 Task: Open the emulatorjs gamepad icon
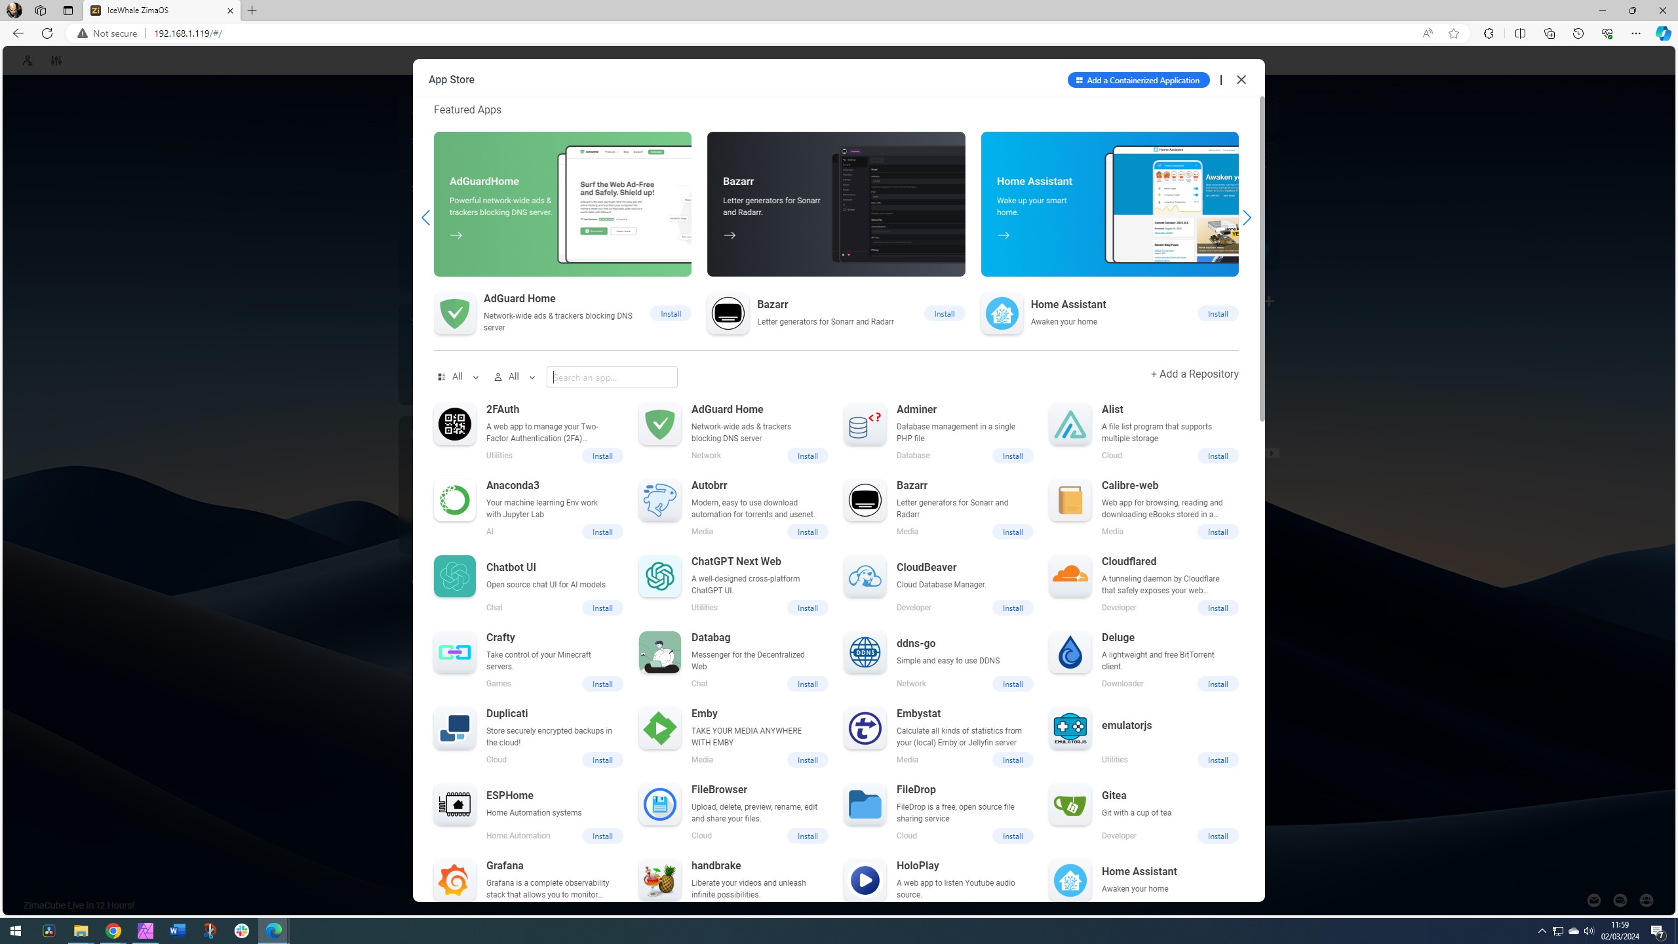tap(1070, 728)
